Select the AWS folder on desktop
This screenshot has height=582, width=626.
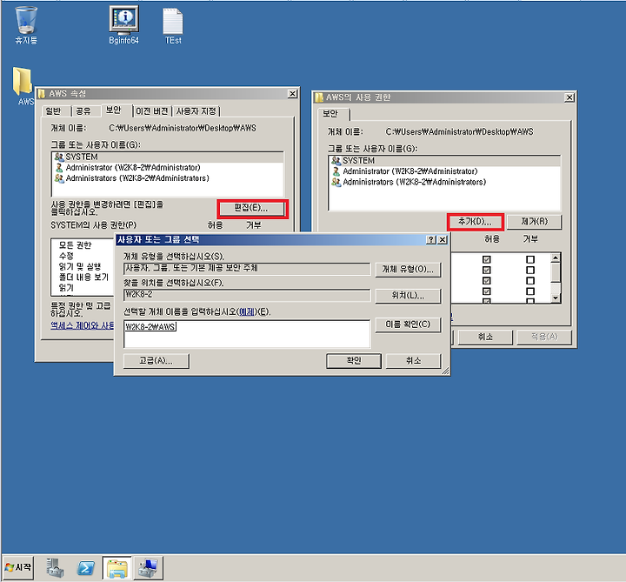(23, 86)
